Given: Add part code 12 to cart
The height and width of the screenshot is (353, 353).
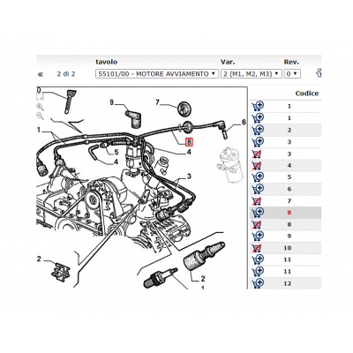Looking at the screenshot, I should point(258,283).
